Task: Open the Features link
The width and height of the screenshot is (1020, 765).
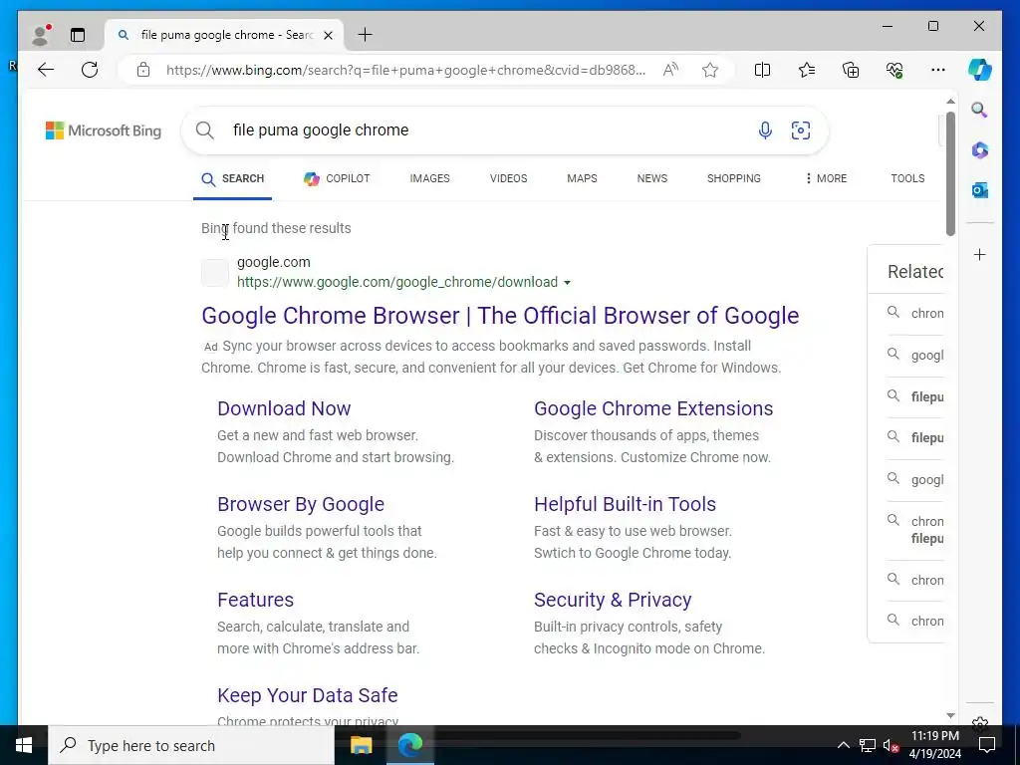Action: point(255,600)
